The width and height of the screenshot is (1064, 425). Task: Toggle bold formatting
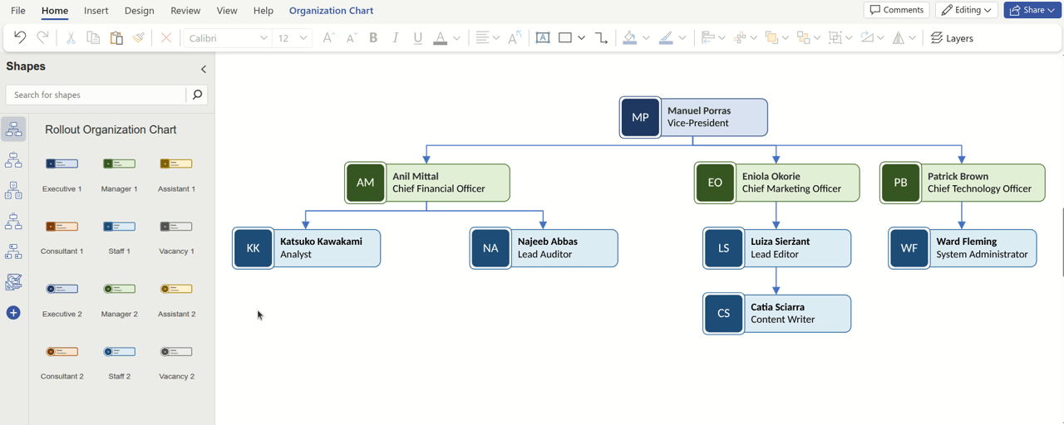click(373, 38)
